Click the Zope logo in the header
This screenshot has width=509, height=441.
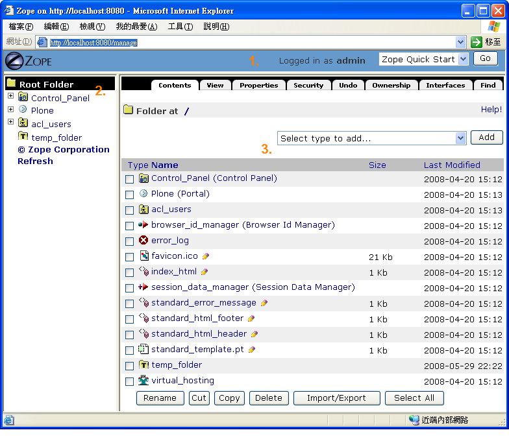(29, 61)
